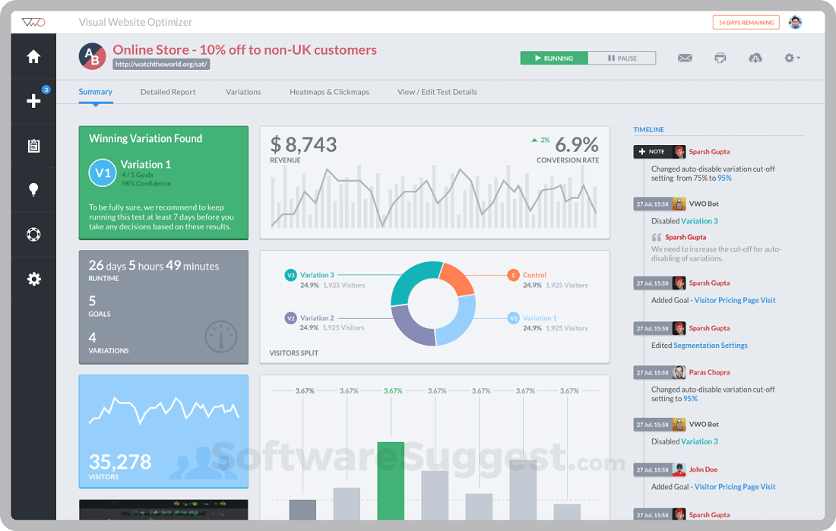Set the test back to Running
Screen dimensions: 836x531
(554, 57)
